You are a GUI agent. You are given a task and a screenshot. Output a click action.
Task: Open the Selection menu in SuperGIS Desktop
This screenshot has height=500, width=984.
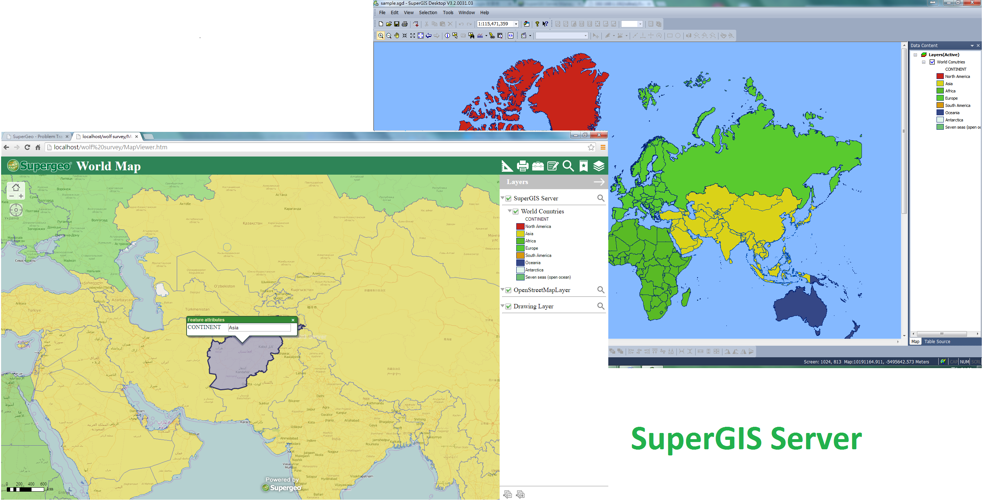tap(428, 13)
